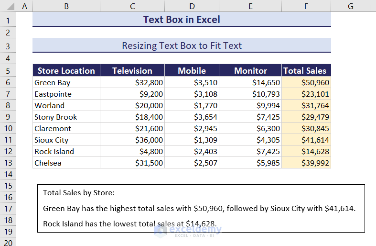Screen dimensions: 376x246
Task: Click the Select All corner triangle
Action: click(x=8, y=6)
